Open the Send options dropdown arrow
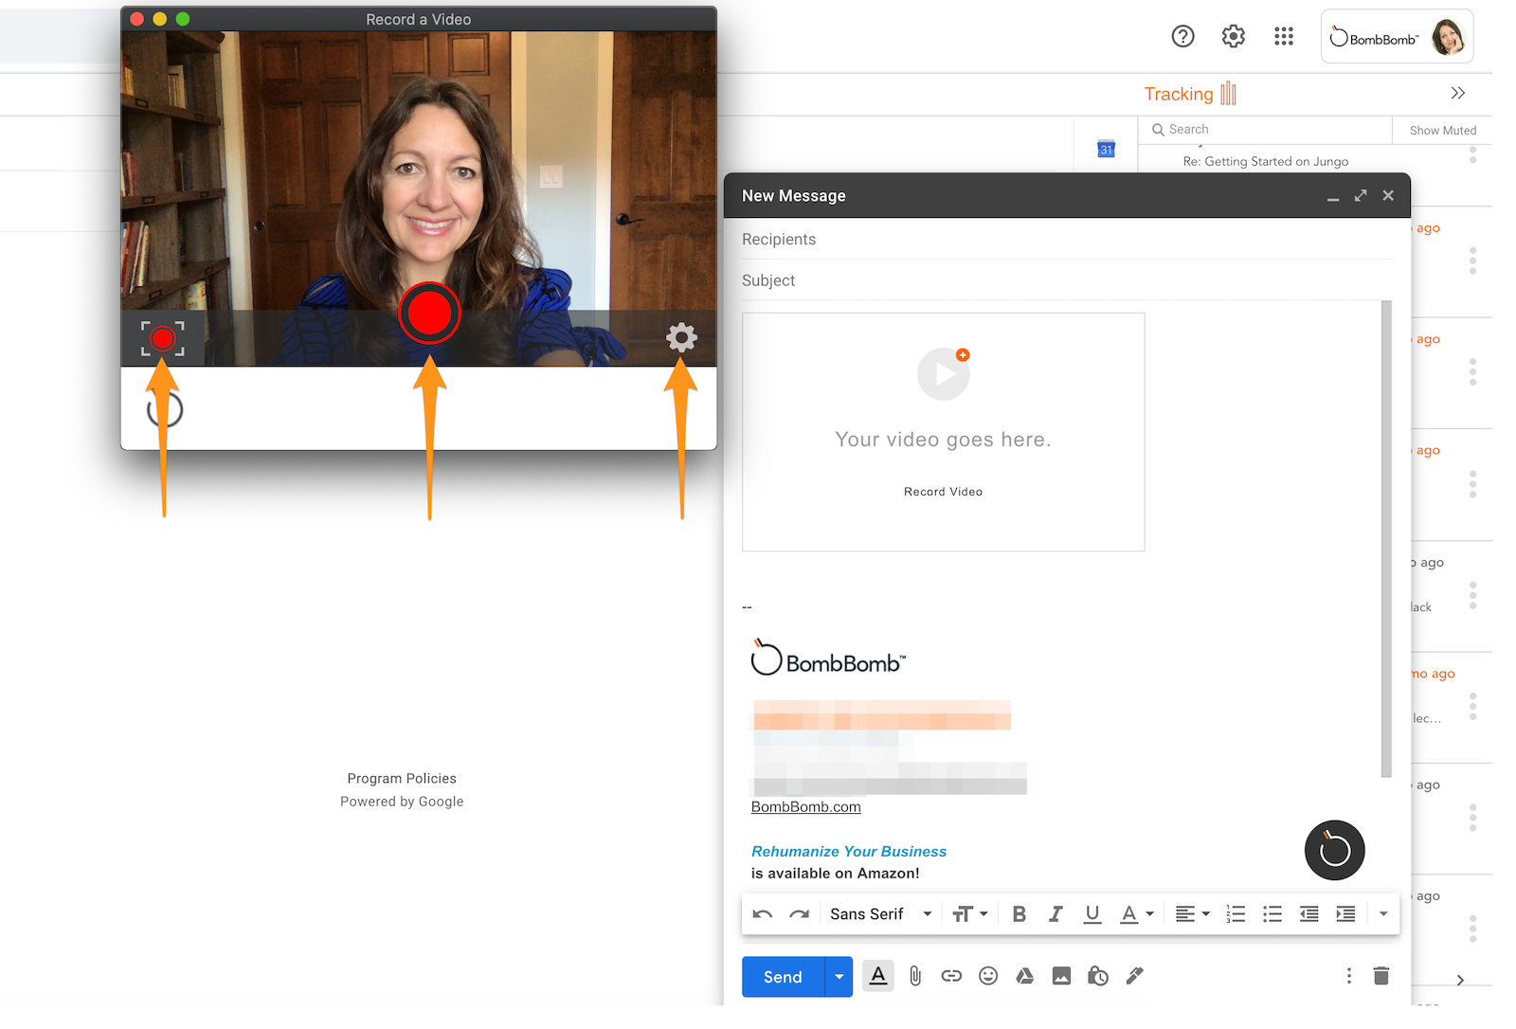This screenshot has height=1029, width=1516. tap(839, 977)
